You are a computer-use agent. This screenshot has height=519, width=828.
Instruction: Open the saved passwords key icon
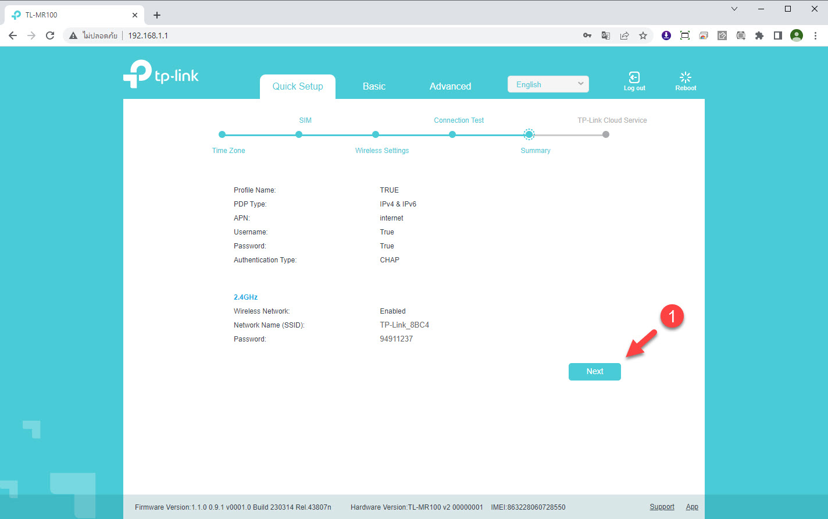point(587,35)
